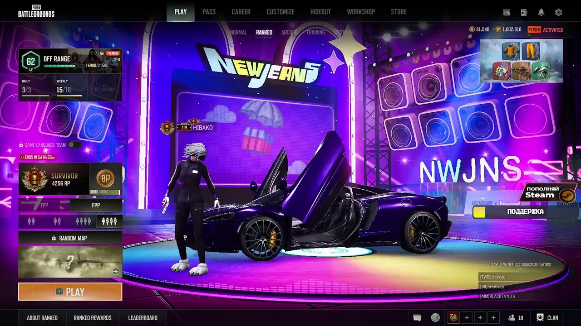This screenshot has width=581, height=326.
Task: Open the locked Random Map selector
Action: (x=70, y=238)
